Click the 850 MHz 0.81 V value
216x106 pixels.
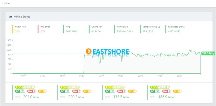125,32
